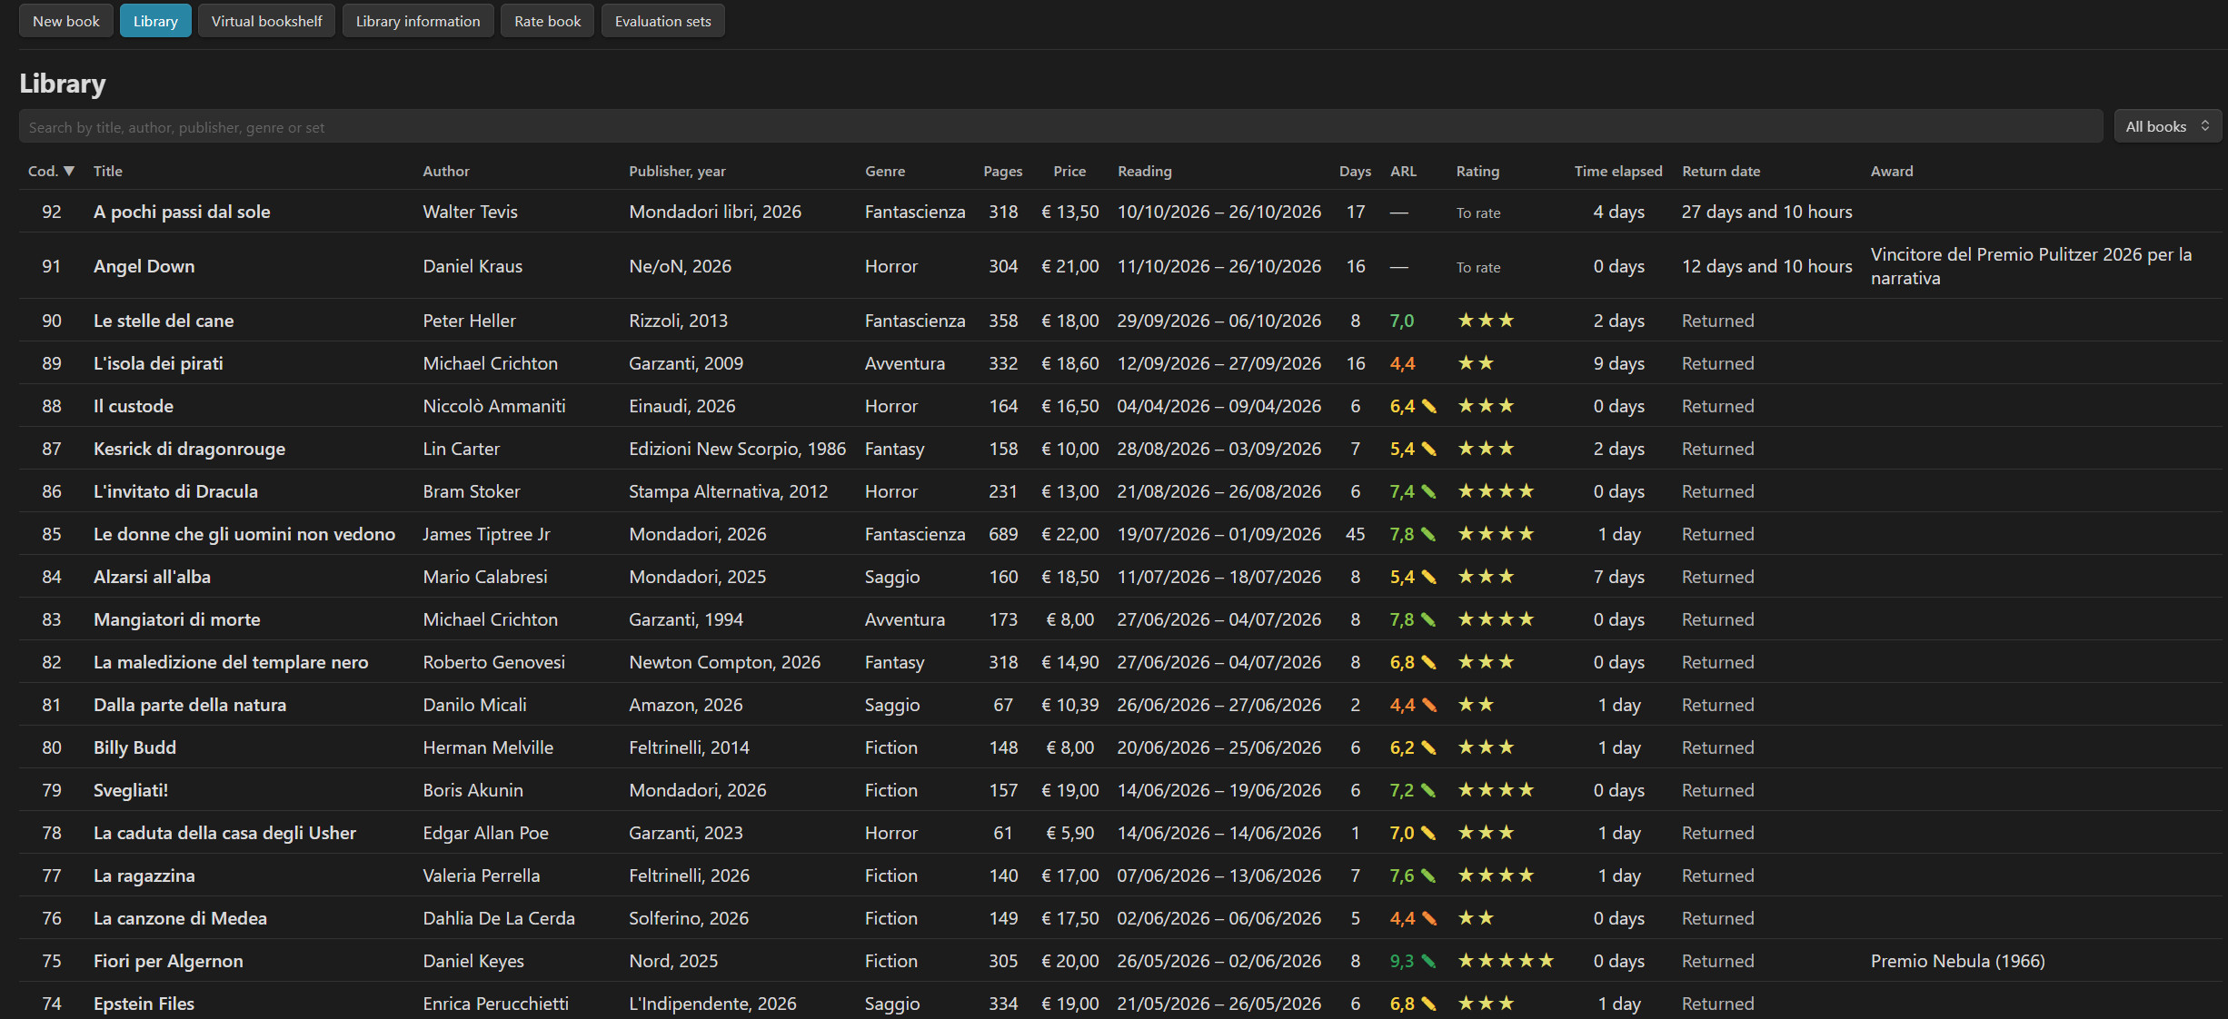This screenshot has height=1019, width=2228.
Task: Click pencil icon for Billy Budd
Action: 1429,747
